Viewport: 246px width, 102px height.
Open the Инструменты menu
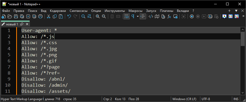115,11
